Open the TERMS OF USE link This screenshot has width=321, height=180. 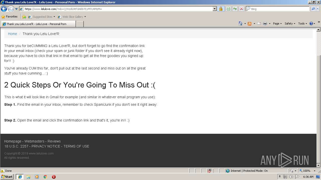click(76, 146)
